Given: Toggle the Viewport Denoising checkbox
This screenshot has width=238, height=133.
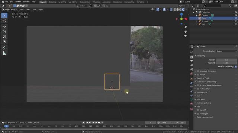Looking at the screenshot, I should [x=235, y=66].
